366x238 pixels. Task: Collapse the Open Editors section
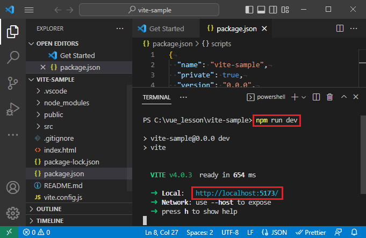point(79,44)
